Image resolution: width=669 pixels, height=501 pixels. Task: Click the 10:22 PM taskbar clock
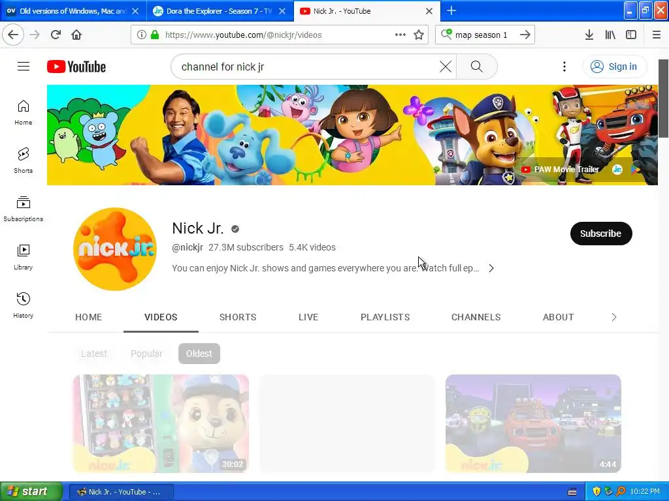click(x=645, y=492)
